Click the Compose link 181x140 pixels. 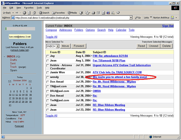pos(51,30)
